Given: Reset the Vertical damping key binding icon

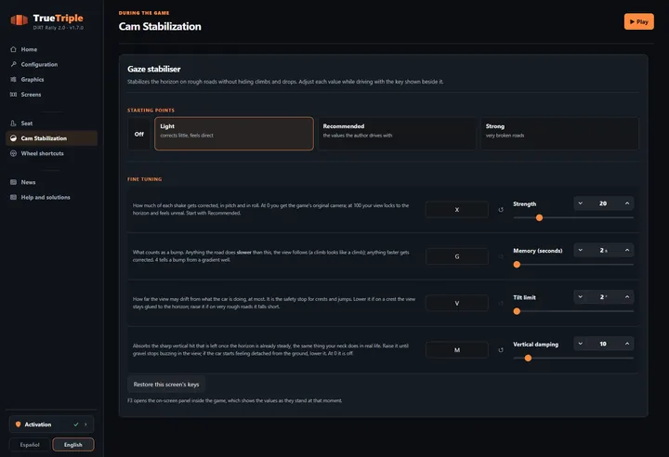Looking at the screenshot, I should [x=501, y=350].
